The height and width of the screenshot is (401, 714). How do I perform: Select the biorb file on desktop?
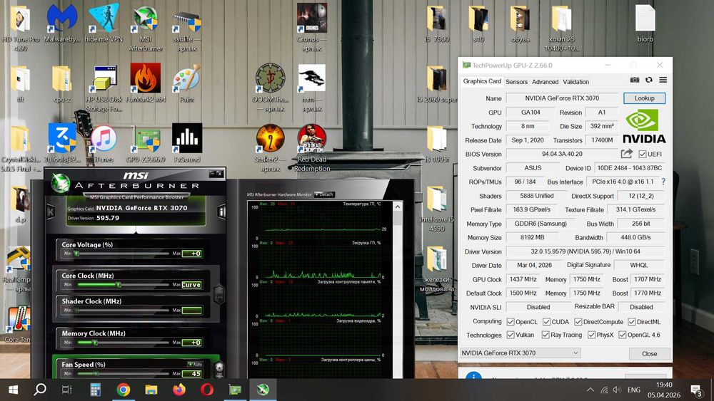click(645, 24)
